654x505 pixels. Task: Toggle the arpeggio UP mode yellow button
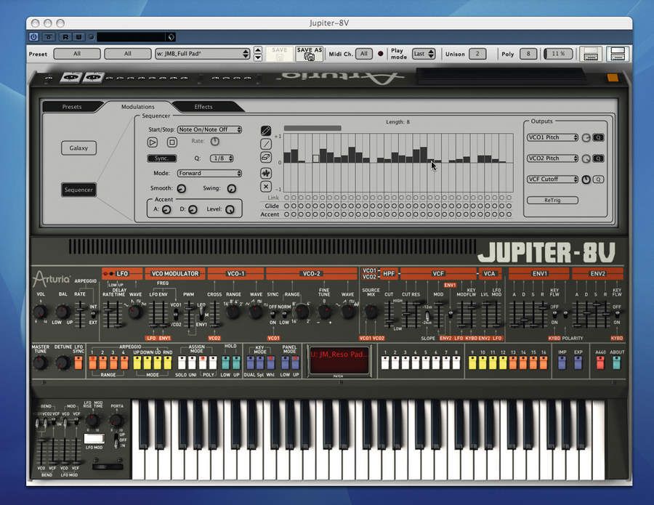coord(137,363)
